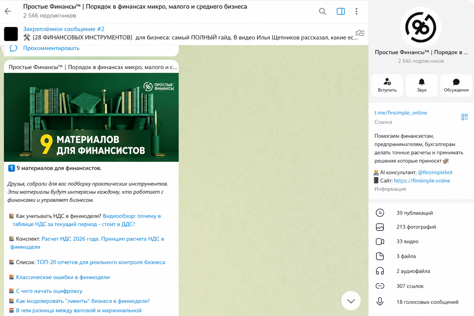Screen dimensions: 474x316
Task: Open 307 ссылок section
Action: [x=421, y=286]
